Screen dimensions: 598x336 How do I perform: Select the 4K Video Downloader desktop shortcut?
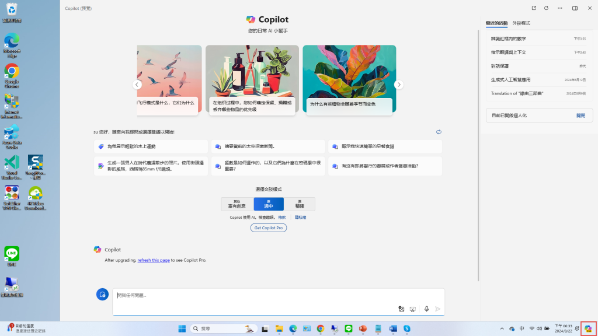coord(35,198)
